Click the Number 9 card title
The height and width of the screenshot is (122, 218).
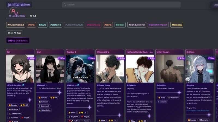point(72,52)
